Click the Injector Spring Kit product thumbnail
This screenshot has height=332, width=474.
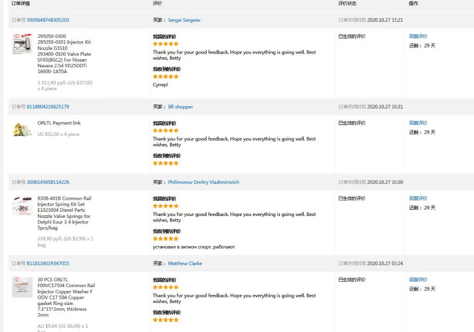[22, 206]
